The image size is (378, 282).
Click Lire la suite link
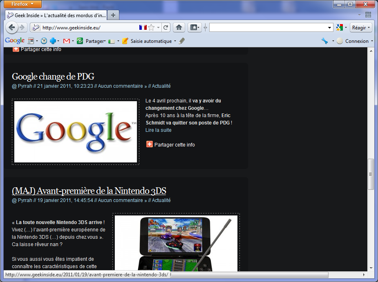tap(159, 130)
